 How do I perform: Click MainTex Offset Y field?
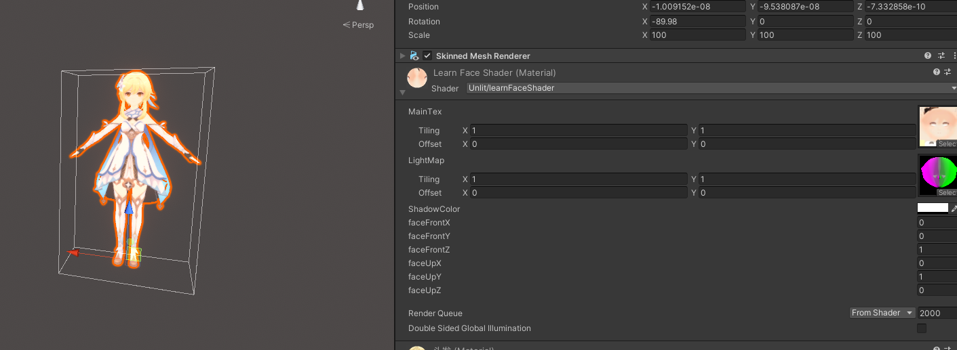(x=807, y=144)
